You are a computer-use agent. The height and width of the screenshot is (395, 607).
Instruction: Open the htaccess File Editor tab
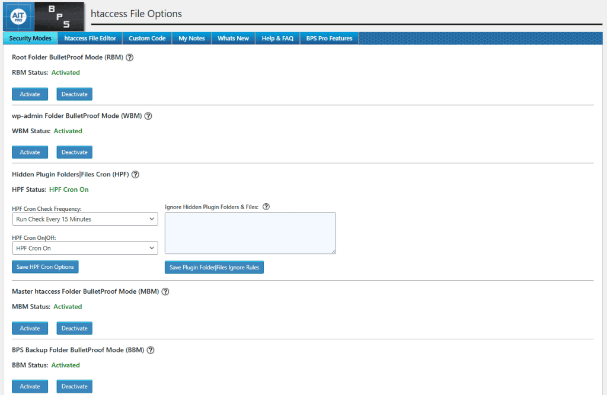90,38
